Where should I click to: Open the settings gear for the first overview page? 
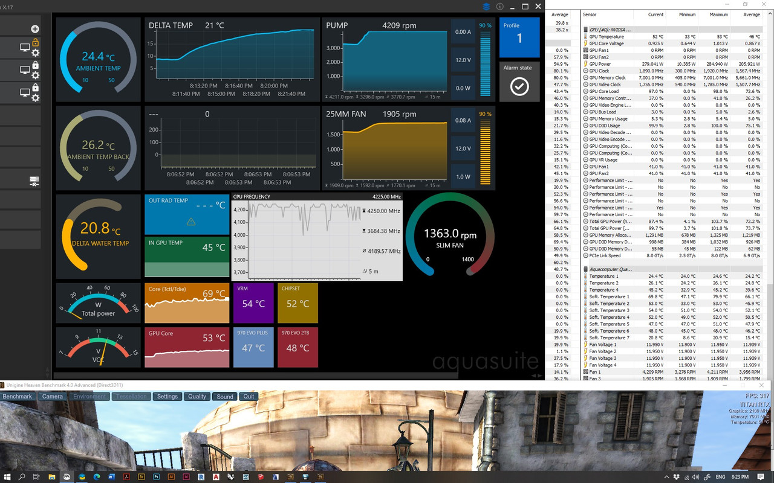tap(36, 53)
